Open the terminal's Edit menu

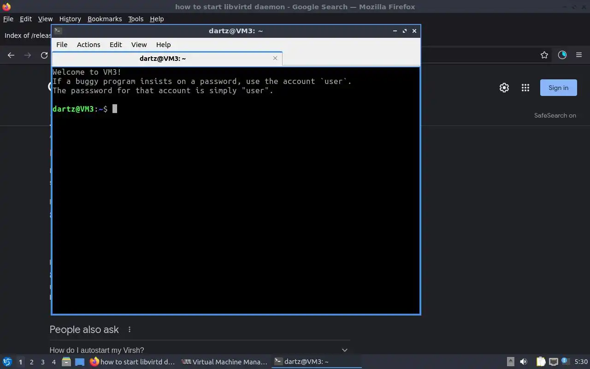coord(116,45)
